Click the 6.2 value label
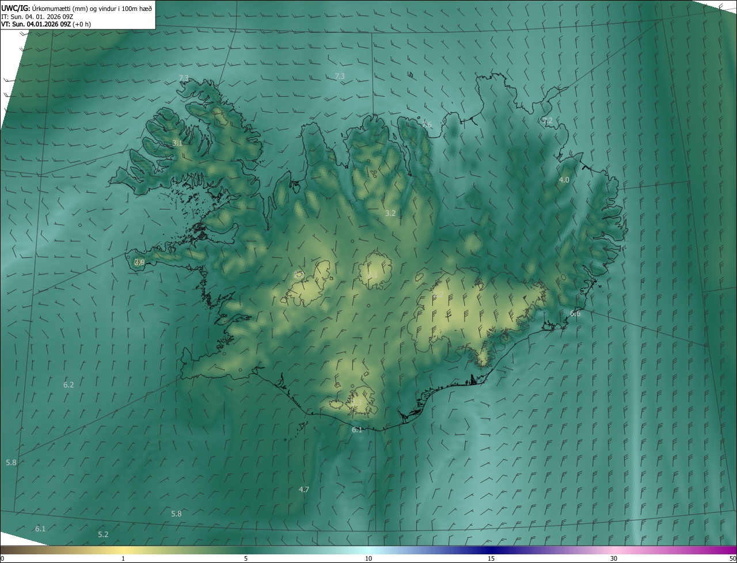The width and height of the screenshot is (737, 563). click(69, 385)
